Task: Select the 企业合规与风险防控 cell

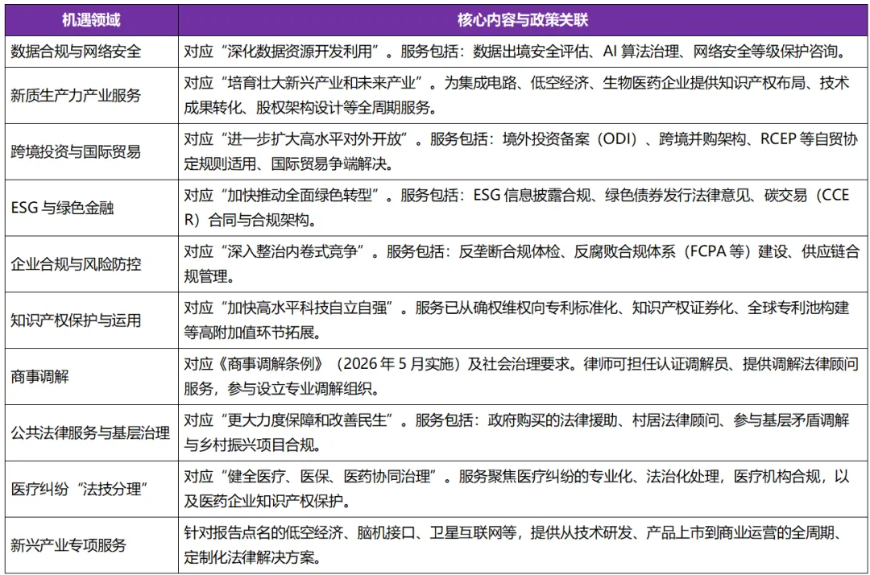Action: [x=92, y=264]
